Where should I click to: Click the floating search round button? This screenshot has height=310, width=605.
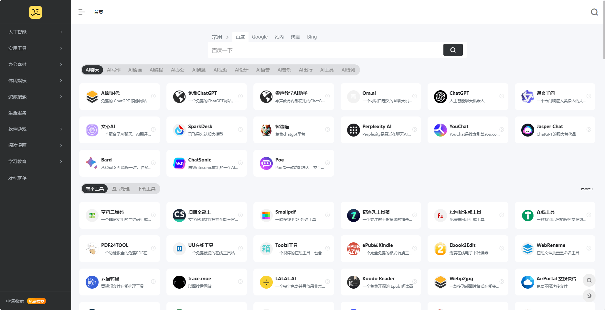(589, 280)
